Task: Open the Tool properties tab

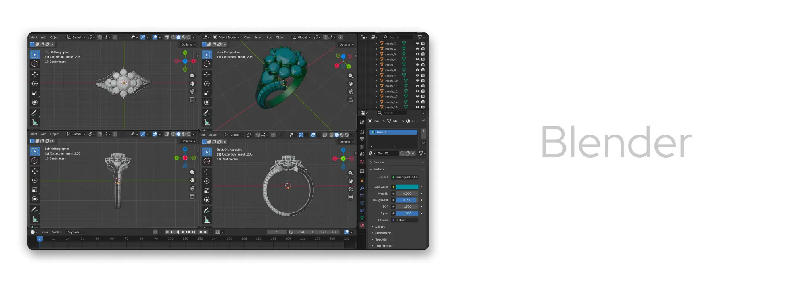Action: coord(362,122)
